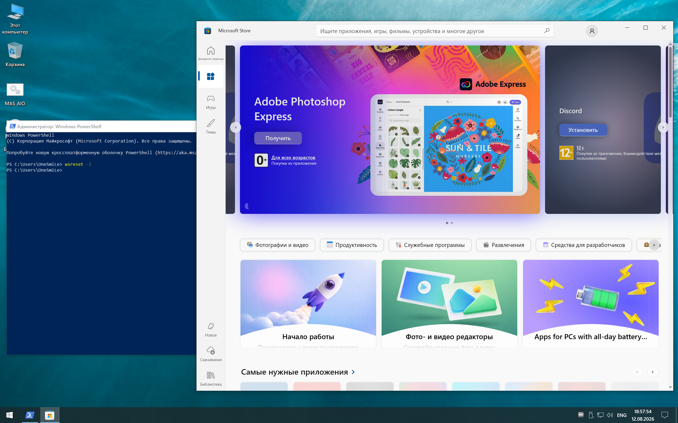678x423 pixels.
Task: Open the clock and date flyout
Action: (643, 415)
